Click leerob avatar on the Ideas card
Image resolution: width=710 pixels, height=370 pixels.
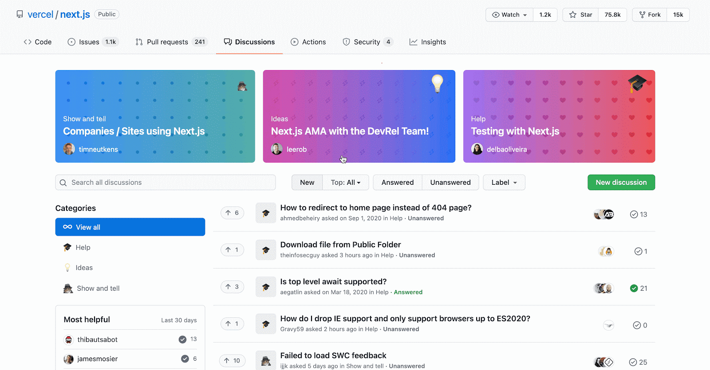point(277,149)
